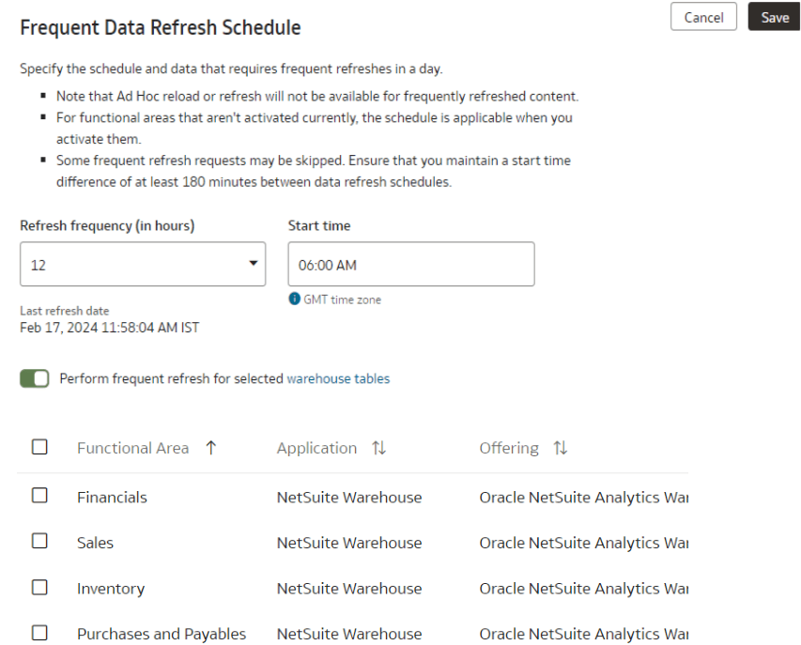Screen dimensions: 801x645
Task: Open the Refresh frequency combo box showing 12
Action: coord(143,264)
